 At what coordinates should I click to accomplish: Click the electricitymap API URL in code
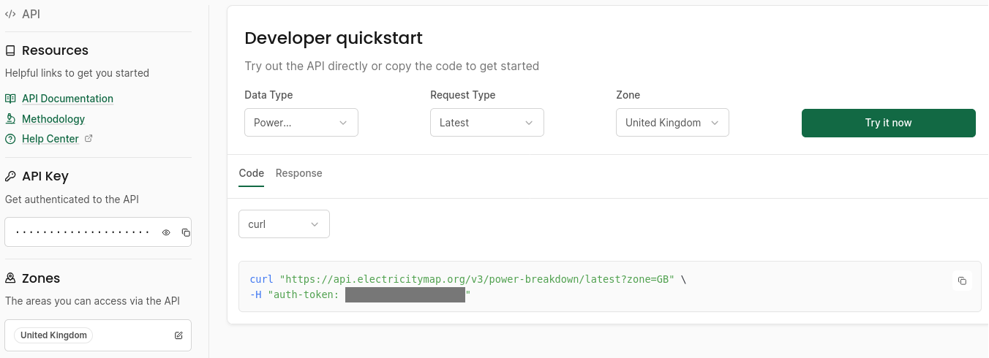(x=477, y=279)
